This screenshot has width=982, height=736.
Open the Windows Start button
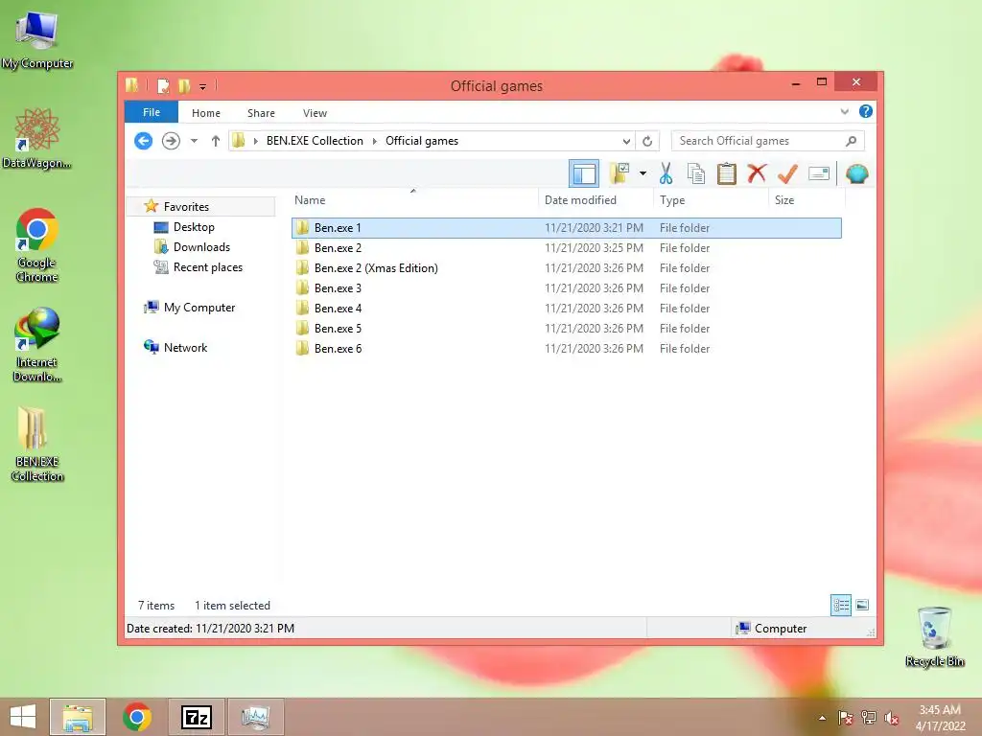point(23,717)
